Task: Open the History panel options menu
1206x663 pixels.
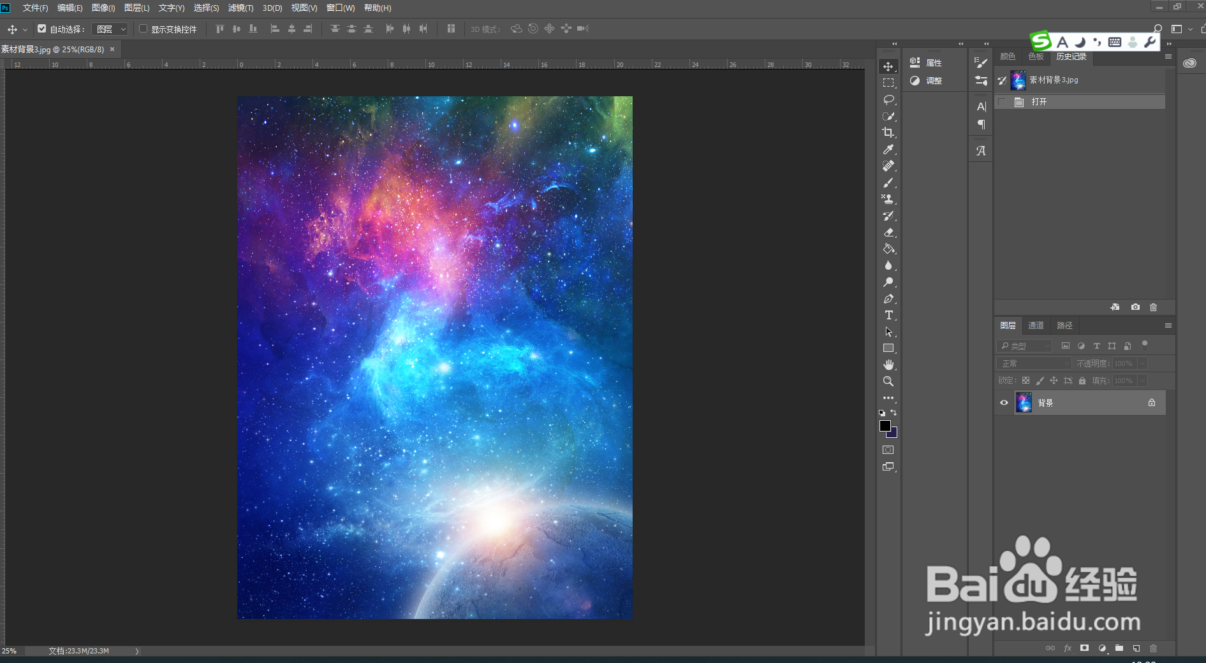Action: coord(1168,57)
